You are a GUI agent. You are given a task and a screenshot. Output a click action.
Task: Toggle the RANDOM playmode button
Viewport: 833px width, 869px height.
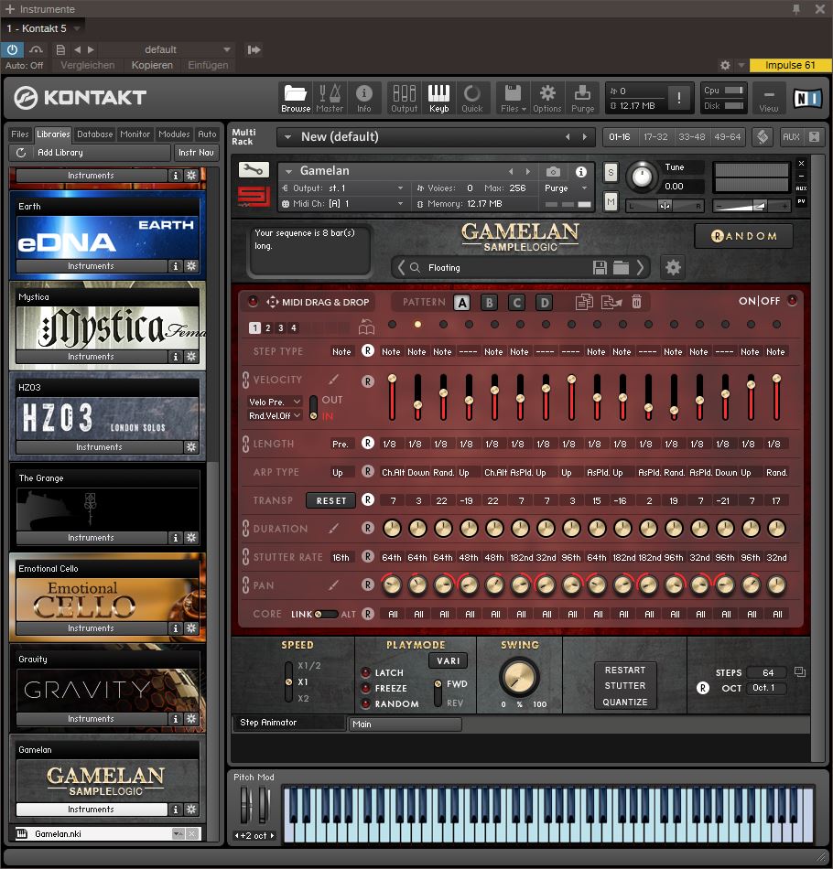(365, 703)
